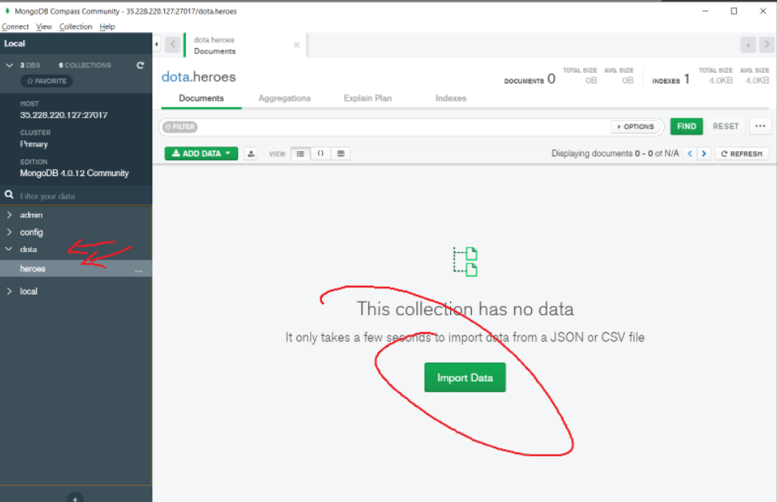Refresh the documents list
This screenshot has height=502, width=777.
click(x=742, y=154)
